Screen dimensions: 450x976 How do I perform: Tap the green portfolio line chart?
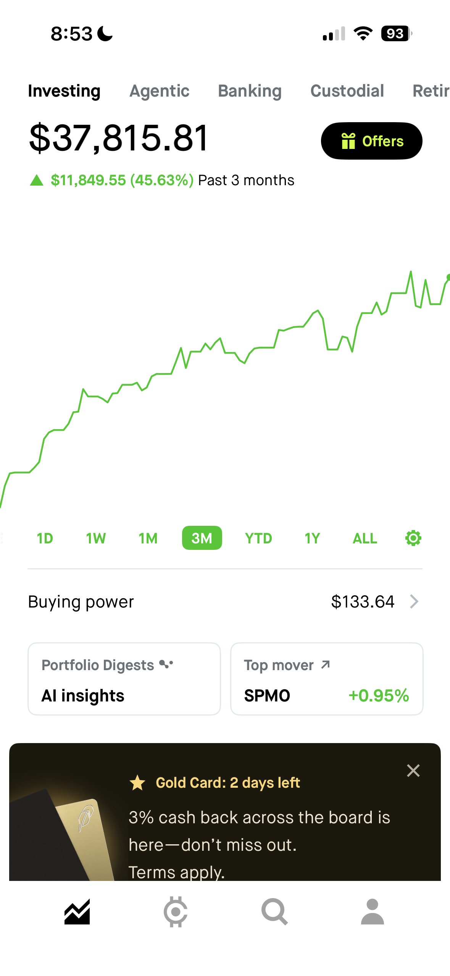225,389
